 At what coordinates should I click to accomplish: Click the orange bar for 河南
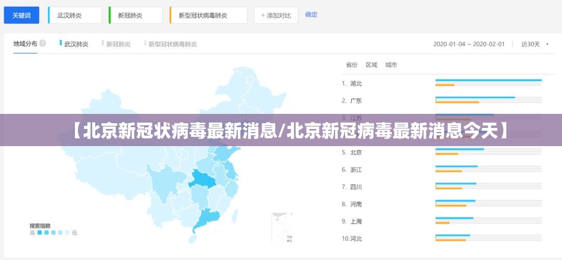click(x=451, y=205)
